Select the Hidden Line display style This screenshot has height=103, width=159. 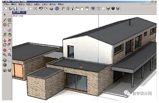pyautogui.click(x=103, y=9)
